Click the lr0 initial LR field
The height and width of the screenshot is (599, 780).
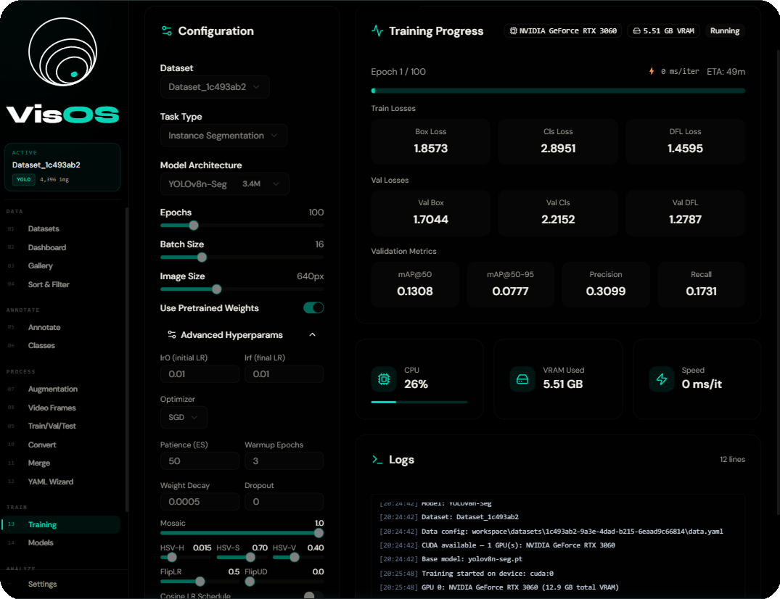tap(200, 373)
